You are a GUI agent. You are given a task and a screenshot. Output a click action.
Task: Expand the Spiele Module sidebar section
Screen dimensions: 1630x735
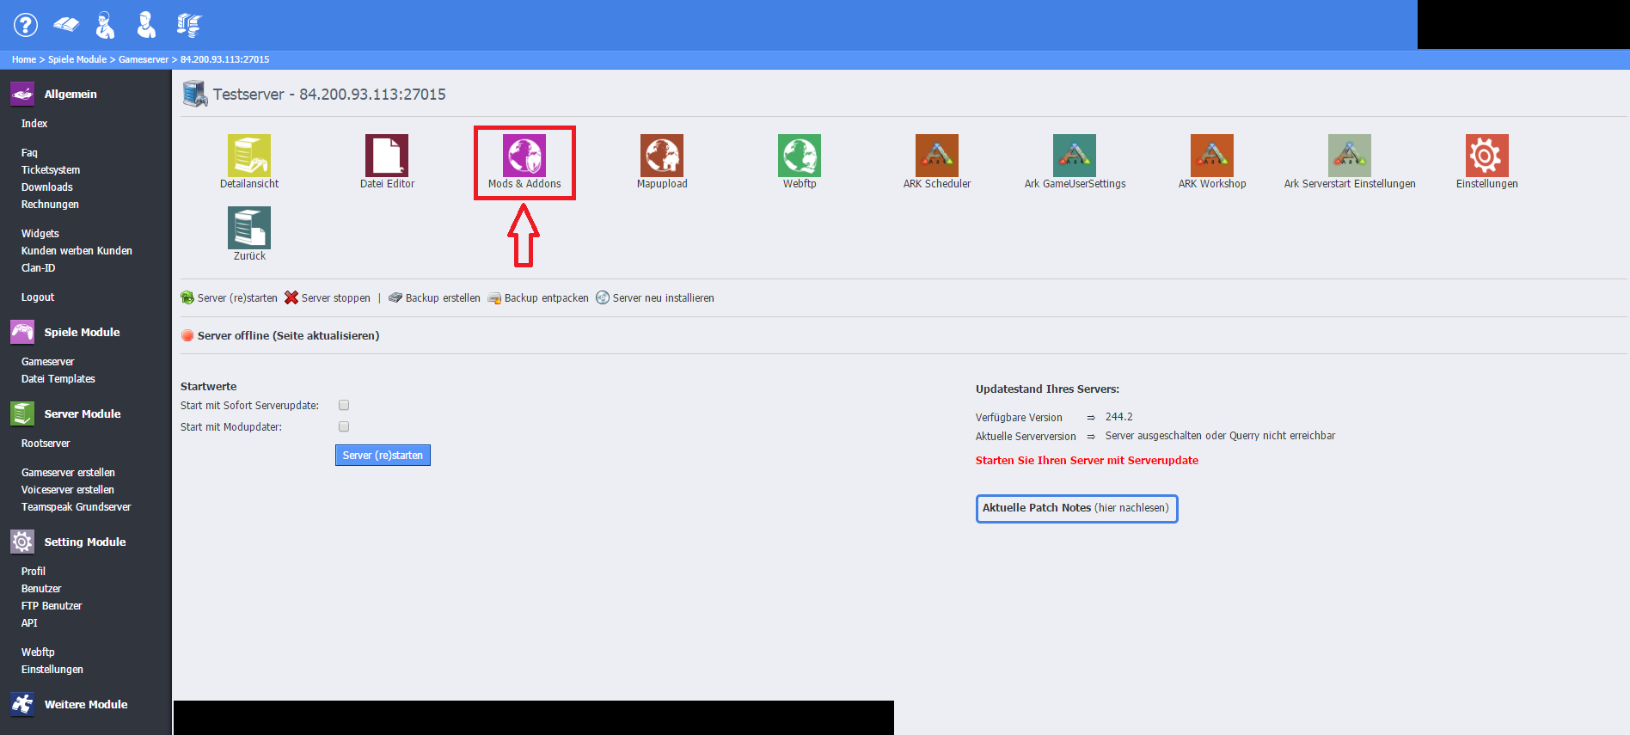click(x=82, y=332)
